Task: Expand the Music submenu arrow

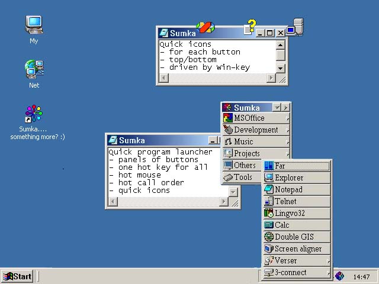Action: [287, 142]
